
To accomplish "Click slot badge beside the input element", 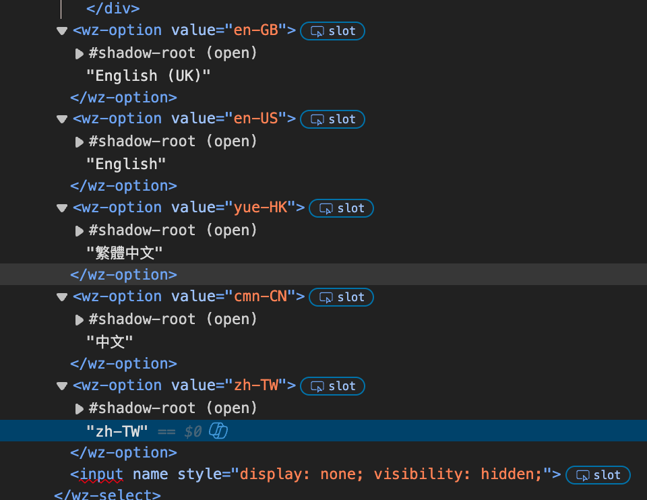I will click(598, 475).
